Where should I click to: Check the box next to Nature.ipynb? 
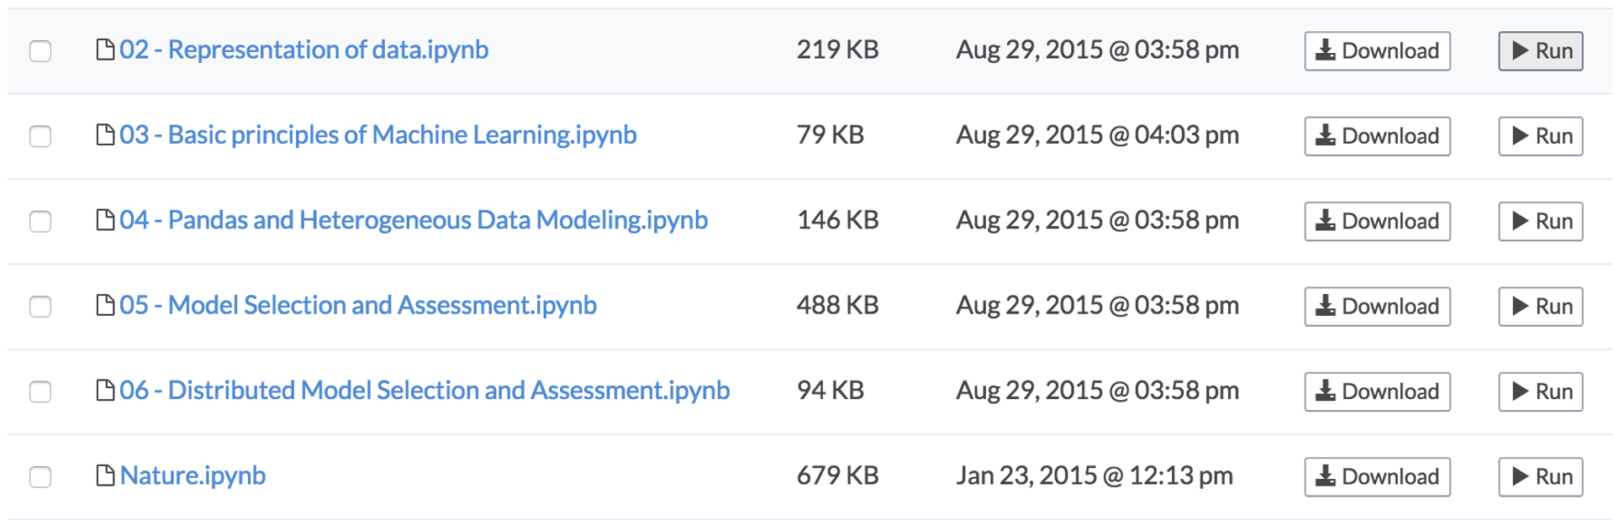(x=40, y=476)
